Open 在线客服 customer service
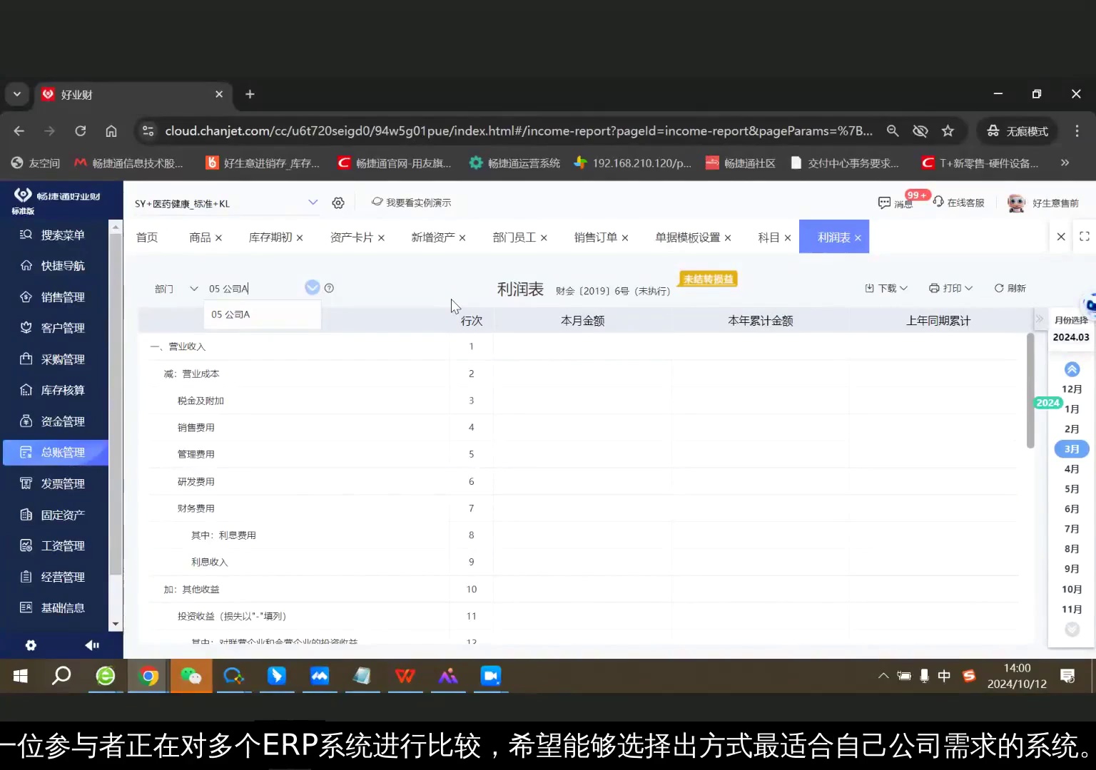 (x=960, y=202)
